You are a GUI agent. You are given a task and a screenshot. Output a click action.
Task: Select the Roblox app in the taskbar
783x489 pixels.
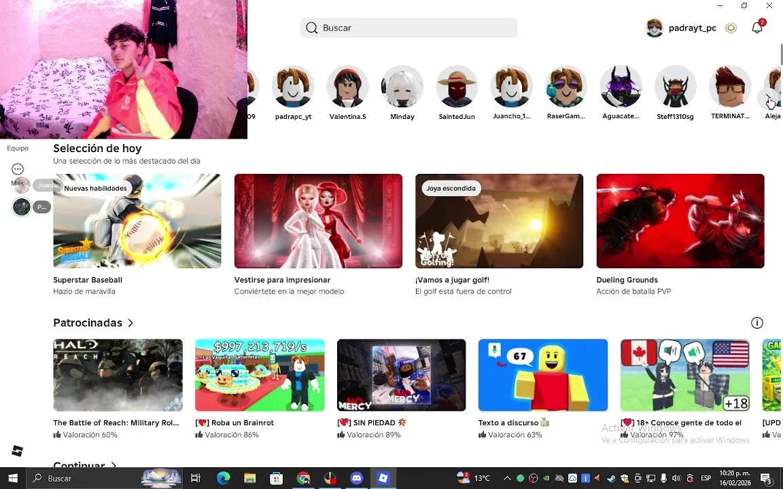pos(383,479)
